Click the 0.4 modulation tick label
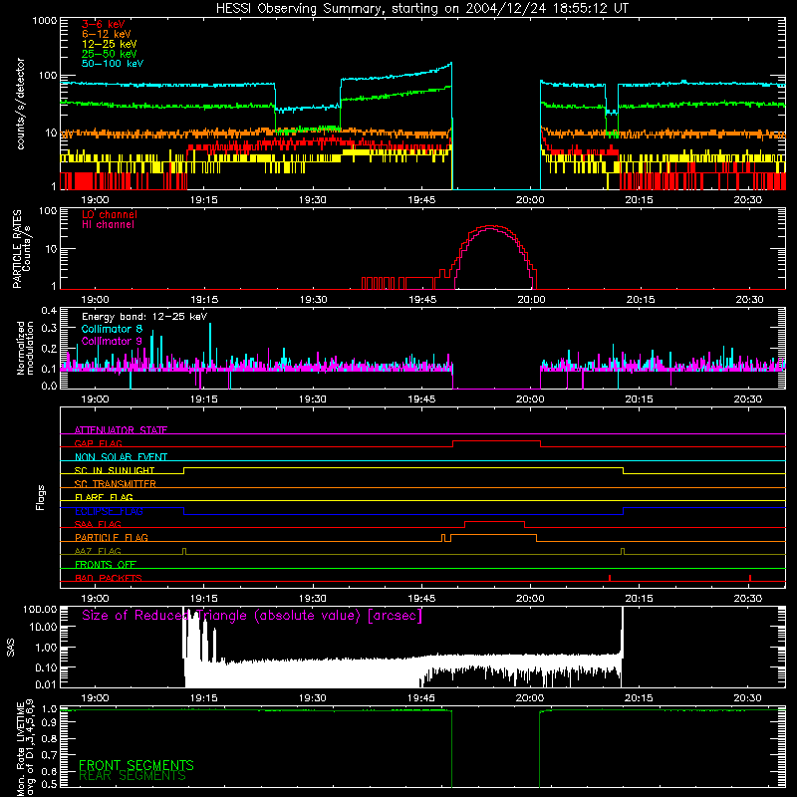Image resolution: width=797 pixels, height=797 pixels. pyautogui.click(x=49, y=311)
